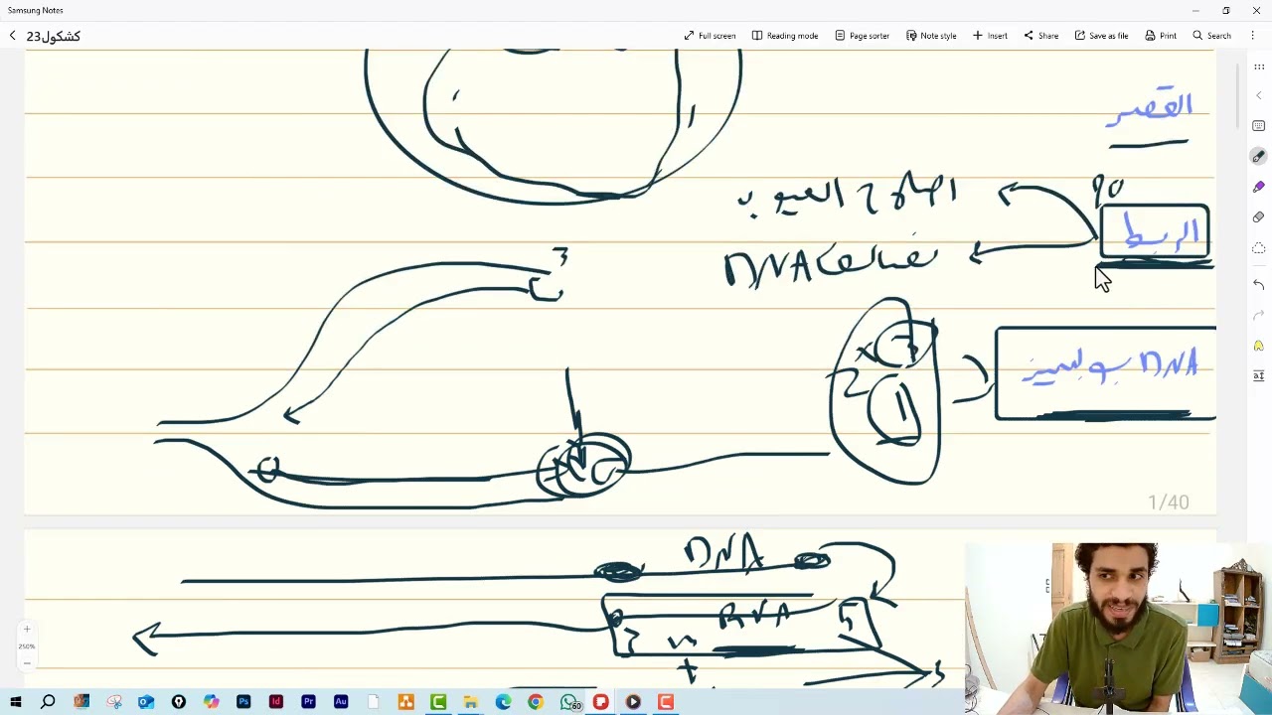
Task: Click Save as file
Action: [x=1101, y=36]
